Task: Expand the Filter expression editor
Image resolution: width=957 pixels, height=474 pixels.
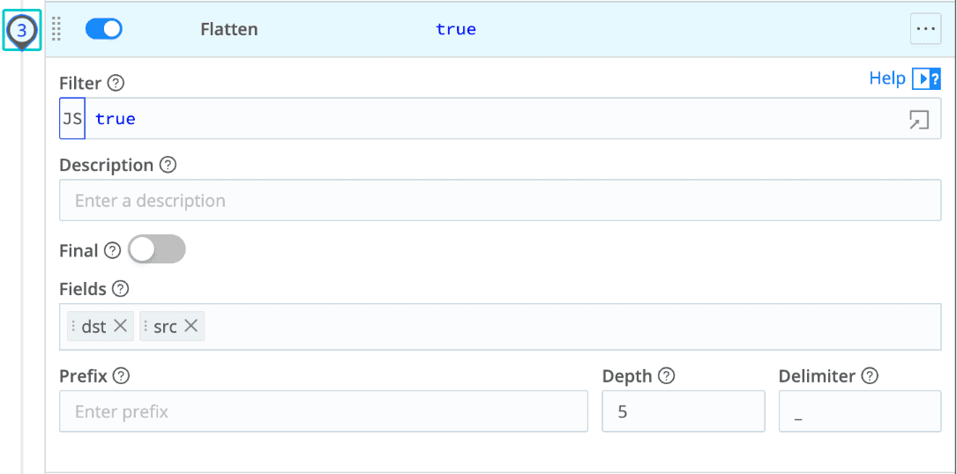Action: click(x=918, y=120)
